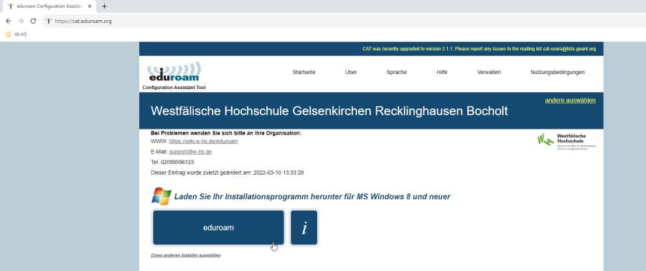Open the Hilfe menu
The height and width of the screenshot is (271, 646).
442,72
